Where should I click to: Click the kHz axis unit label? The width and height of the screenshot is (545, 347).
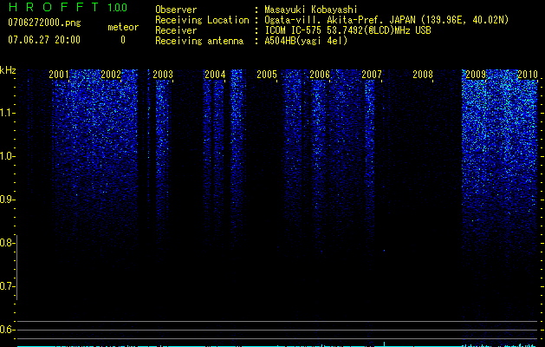click(x=8, y=70)
